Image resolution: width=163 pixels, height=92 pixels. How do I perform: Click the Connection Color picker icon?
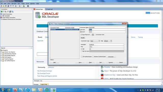pyautogui.click(x=93, y=35)
